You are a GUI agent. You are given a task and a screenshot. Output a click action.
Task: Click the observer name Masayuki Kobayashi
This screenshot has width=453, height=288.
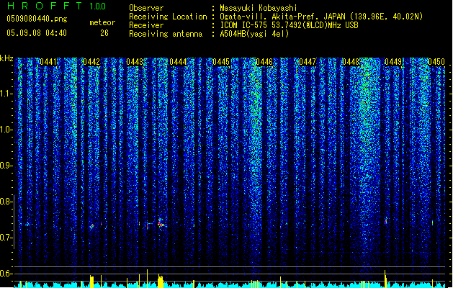tap(259, 8)
